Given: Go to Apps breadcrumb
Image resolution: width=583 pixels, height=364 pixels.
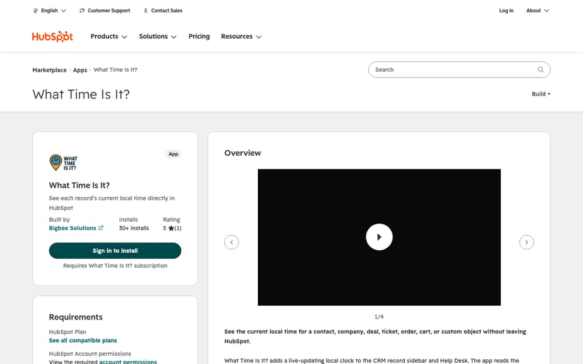Looking at the screenshot, I should pos(80,70).
